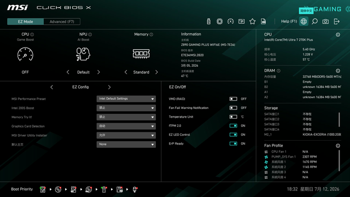
Task: Click the Z890 GAMING PLUS WIFI6E board name
Action: click(208, 45)
